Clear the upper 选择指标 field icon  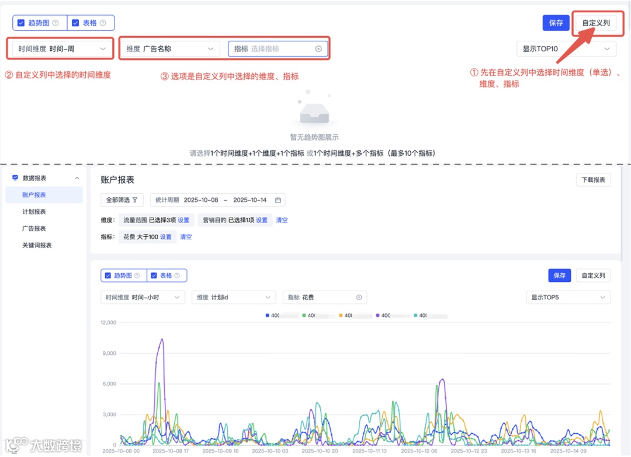pyautogui.click(x=318, y=48)
